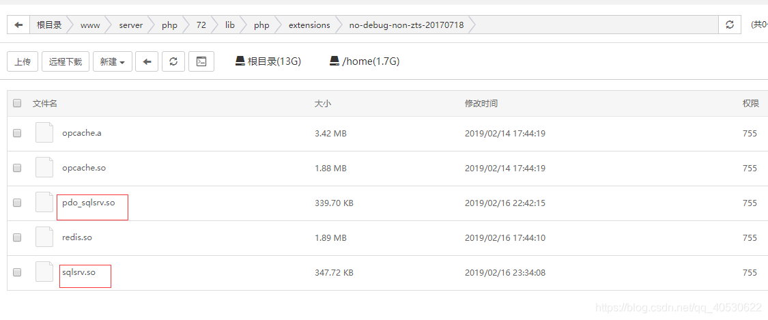Viewport: 768px width, 320px height.
Task: Click the redis.so file icon
Action: coord(44,237)
